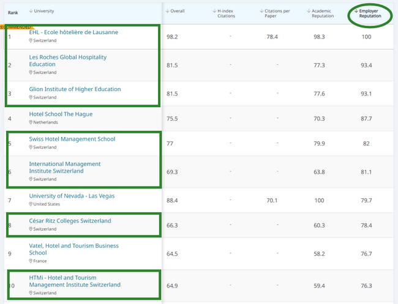Select EHL citations per paper 78.4
Viewport: 398px width, 304px height.
click(272, 37)
